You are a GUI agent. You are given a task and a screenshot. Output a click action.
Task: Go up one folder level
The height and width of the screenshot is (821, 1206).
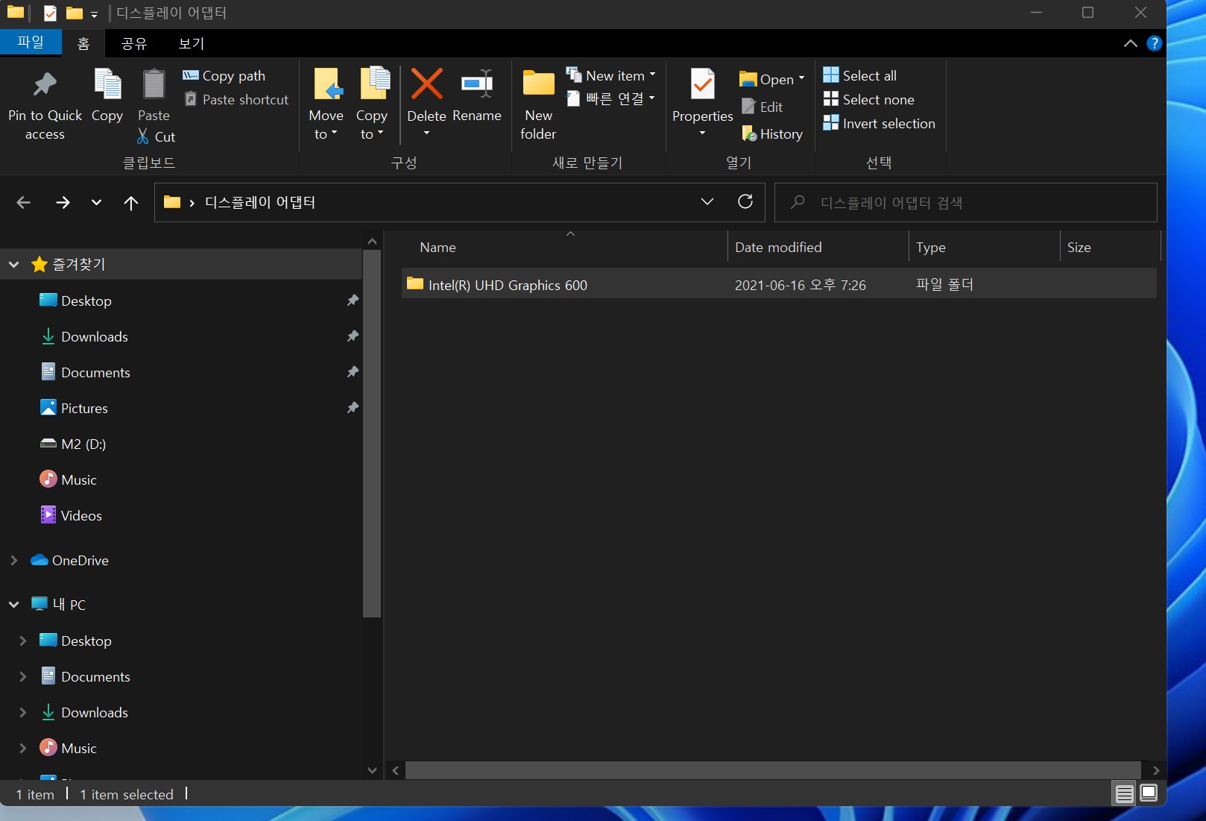[x=131, y=202]
